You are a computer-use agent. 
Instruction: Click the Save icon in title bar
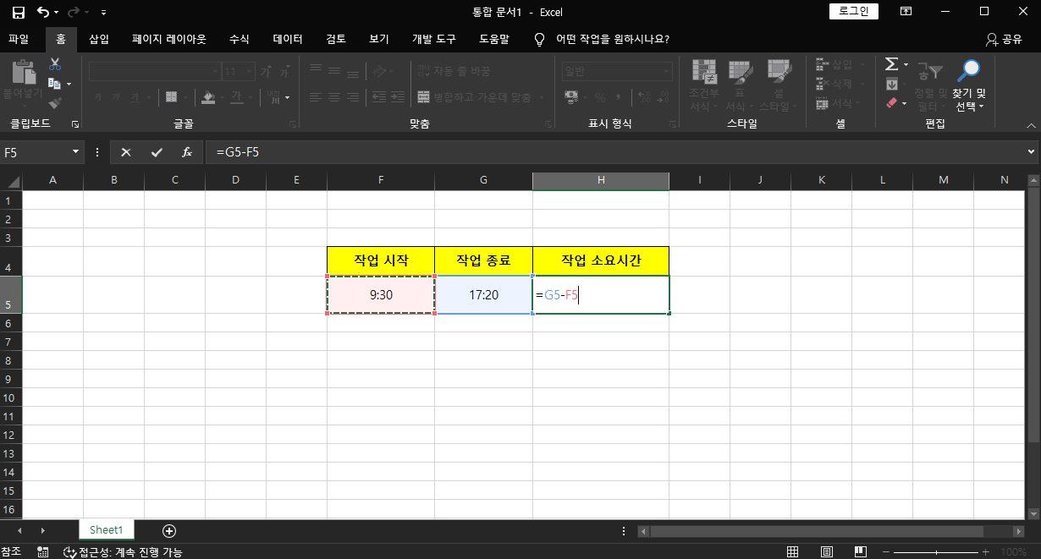click(18, 12)
